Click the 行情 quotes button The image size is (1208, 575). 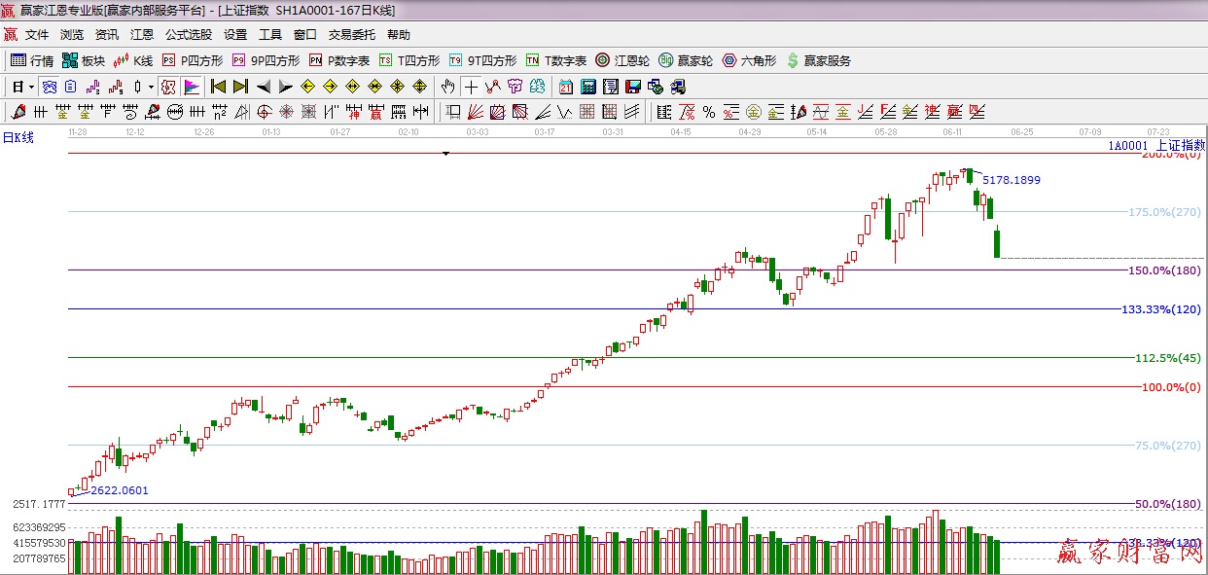tap(32, 60)
